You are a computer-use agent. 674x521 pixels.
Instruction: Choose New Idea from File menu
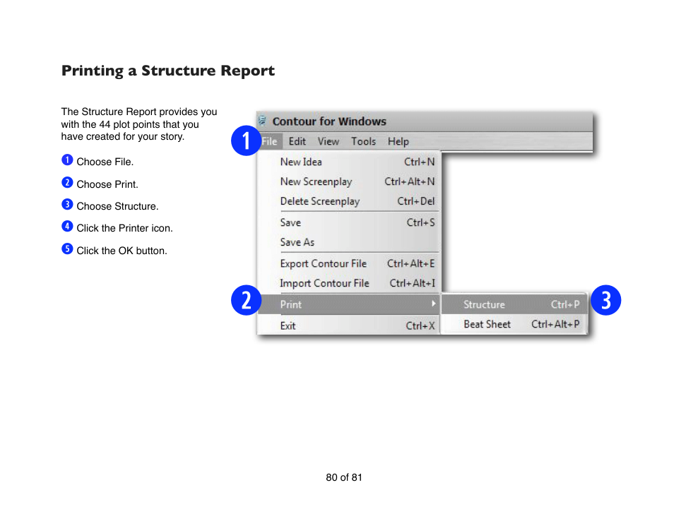[349, 162]
